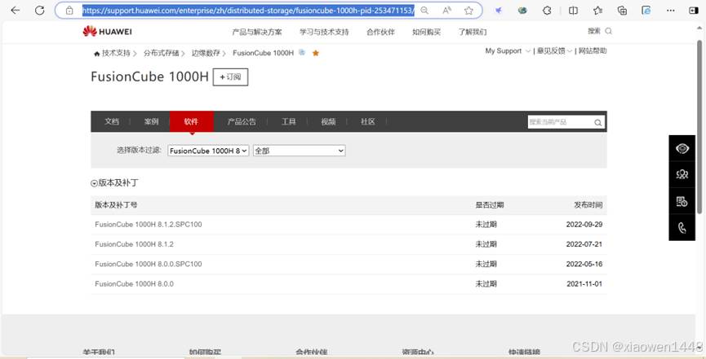This screenshot has width=706, height=359.
Task: Open Read aloud 'A' icon
Action: tap(446, 11)
